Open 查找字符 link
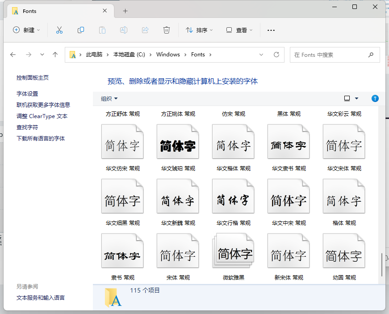Screen dimensions: 389x314 click(x=27, y=127)
